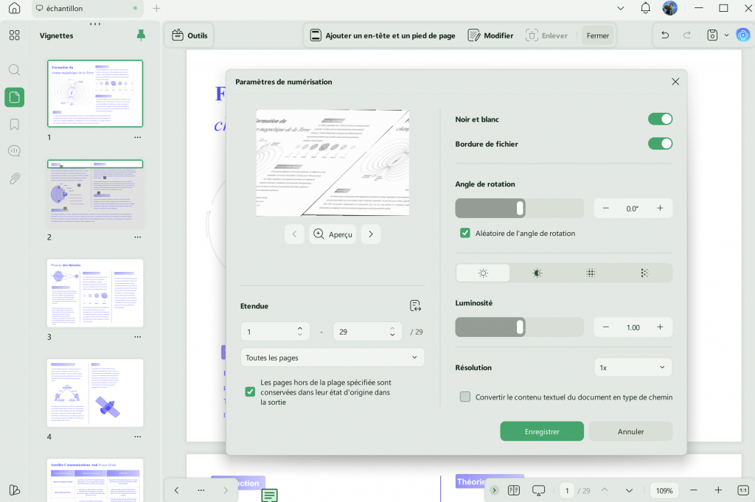The image size is (755, 502).
Task: Start slideshow presentation icon
Action: pyautogui.click(x=538, y=490)
